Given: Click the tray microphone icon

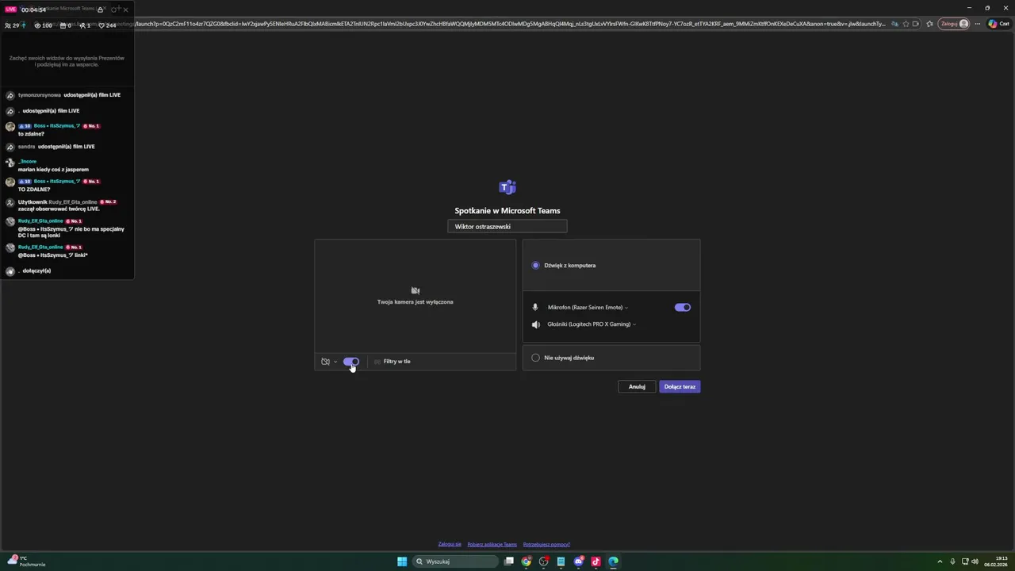Looking at the screenshot, I should [x=952, y=561].
